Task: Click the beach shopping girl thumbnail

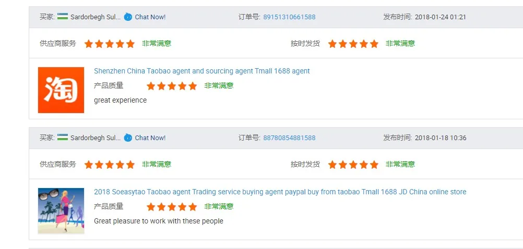Action: tap(61, 210)
